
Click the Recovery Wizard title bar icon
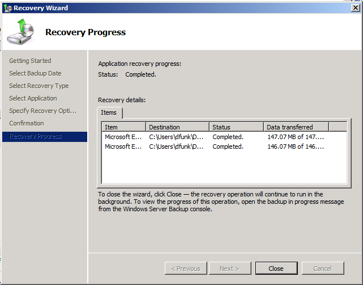coord(7,7)
